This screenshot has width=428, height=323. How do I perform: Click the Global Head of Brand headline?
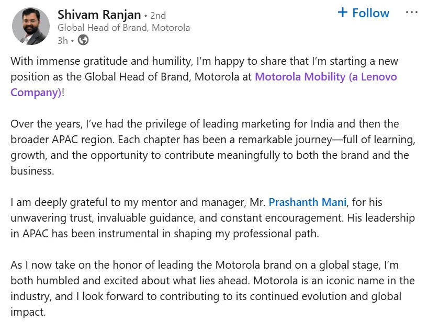click(x=123, y=28)
